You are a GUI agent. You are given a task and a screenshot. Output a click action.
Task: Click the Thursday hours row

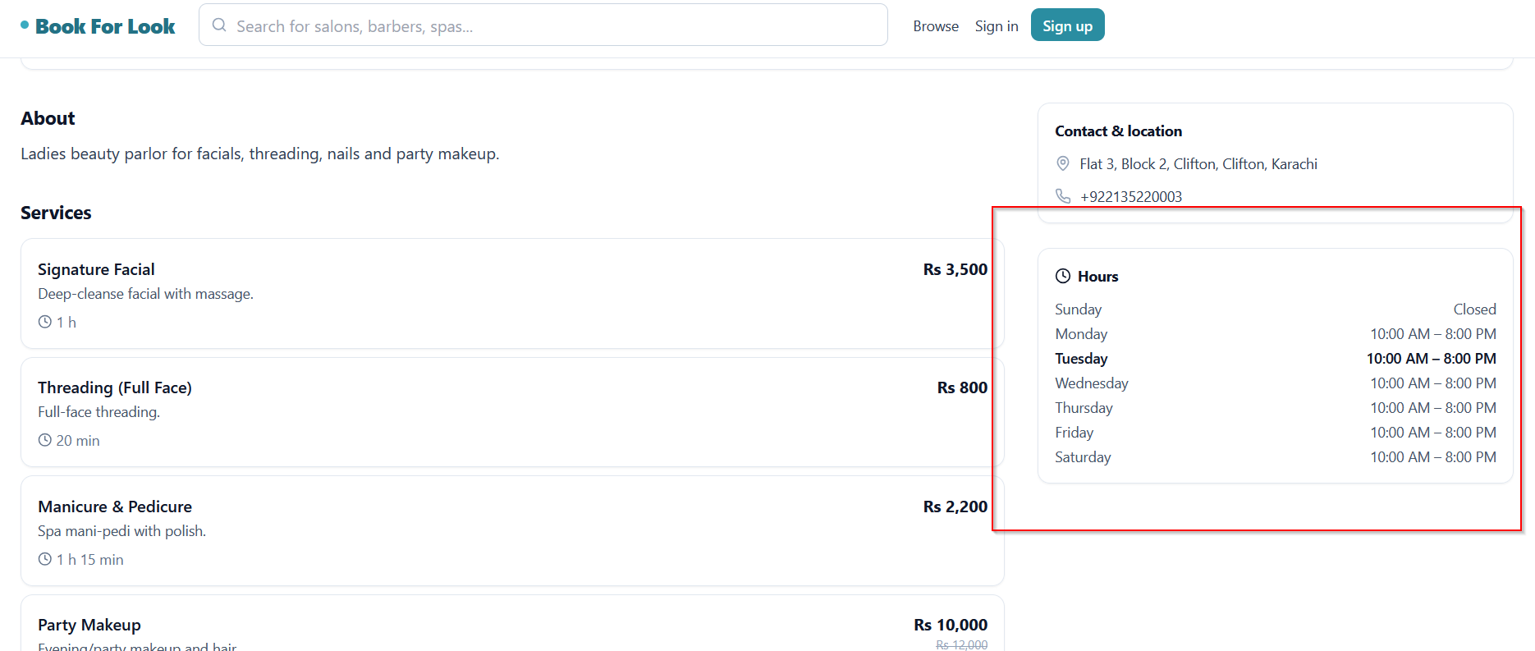click(x=1276, y=408)
